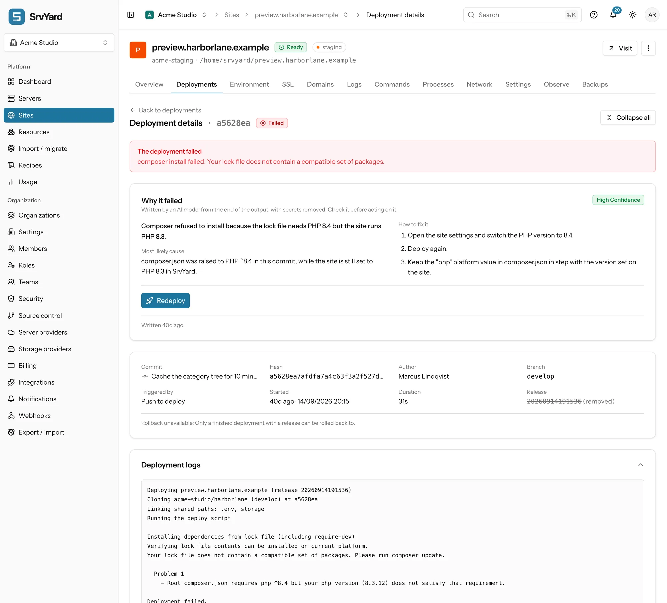Open Recipes in the sidebar

(59, 165)
